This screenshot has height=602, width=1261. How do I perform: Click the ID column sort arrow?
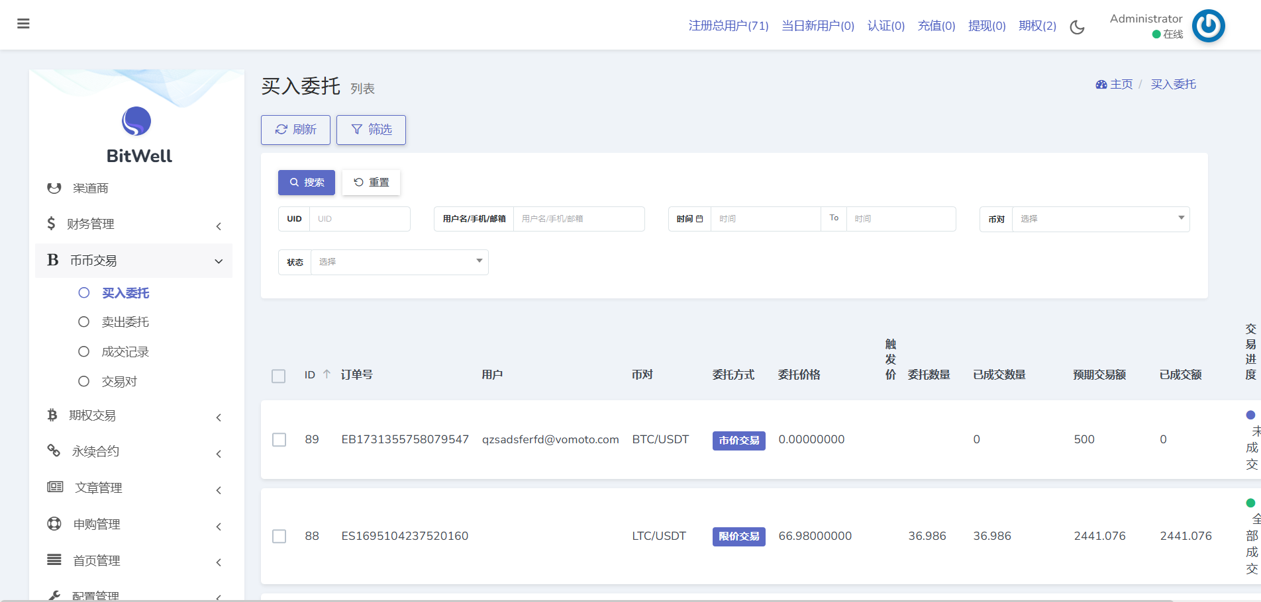click(x=327, y=374)
